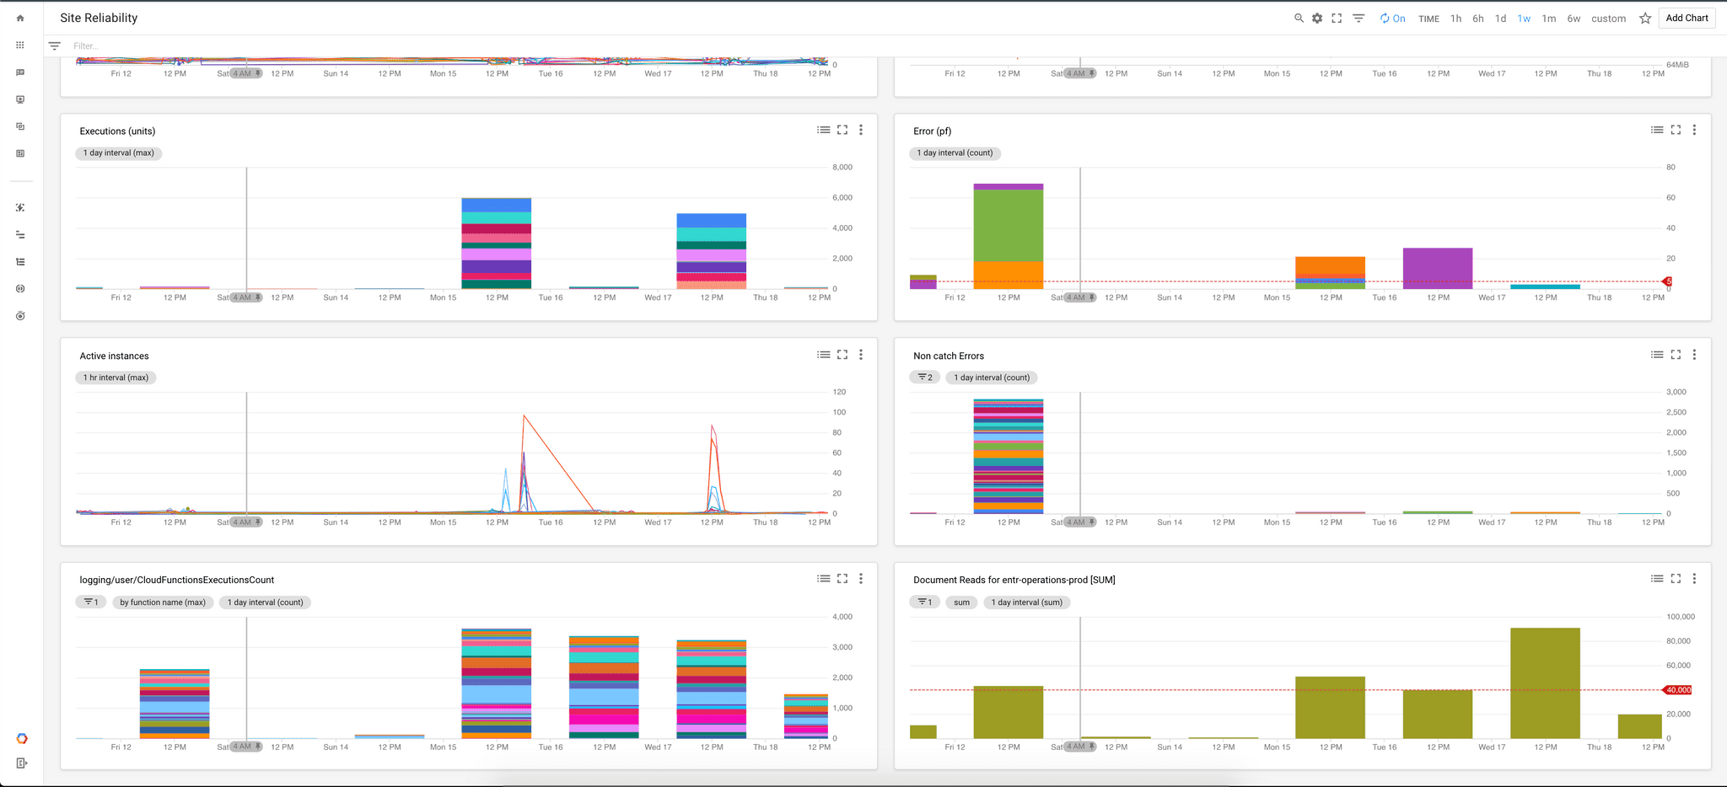Open the chat-message sidebar icon
This screenshot has width=1727, height=787.
tap(20, 72)
